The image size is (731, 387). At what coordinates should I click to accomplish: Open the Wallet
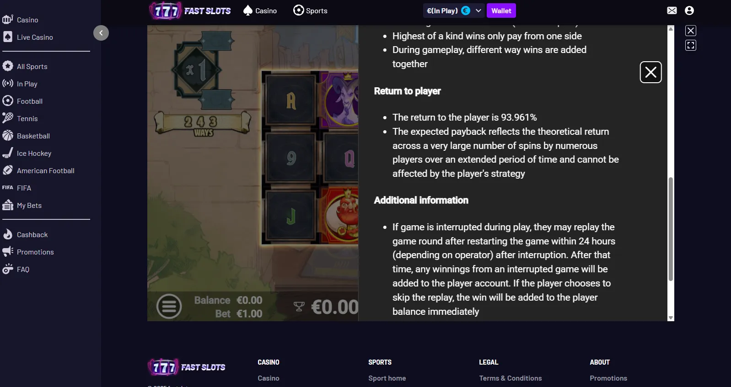501,11
